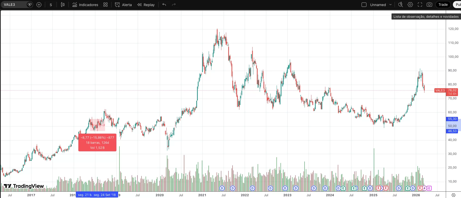
Task: Open the Indicadores panel
Action: 85,5
